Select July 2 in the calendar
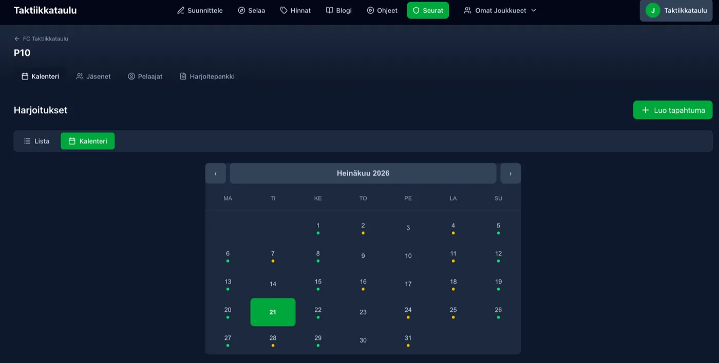 [363, 228]
